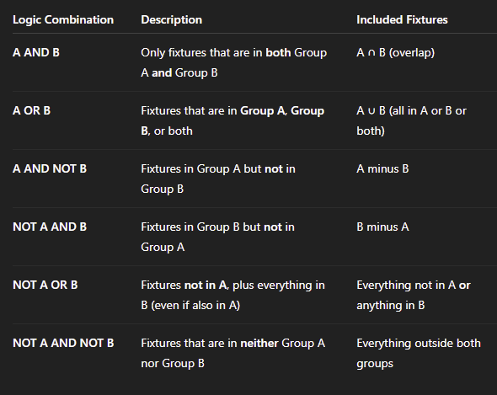Click the A ∪ B included fixtures cell
Image resolution: width=497 pixels, height=395 pixels.
tap(411, 120)
